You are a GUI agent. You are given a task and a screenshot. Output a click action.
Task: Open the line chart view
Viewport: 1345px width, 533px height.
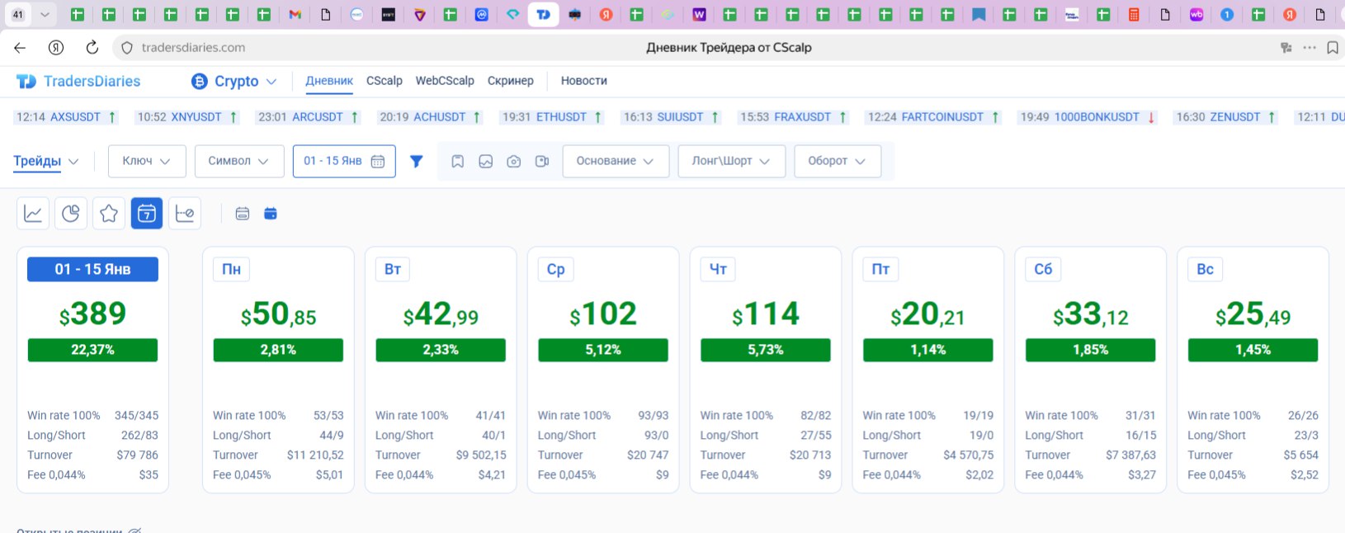click(x=33, y=214)
